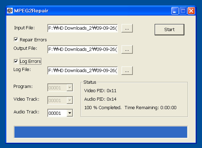Open the Audio Track dropdown
Viewport: 202px width, 148px height.
(70, 113)
